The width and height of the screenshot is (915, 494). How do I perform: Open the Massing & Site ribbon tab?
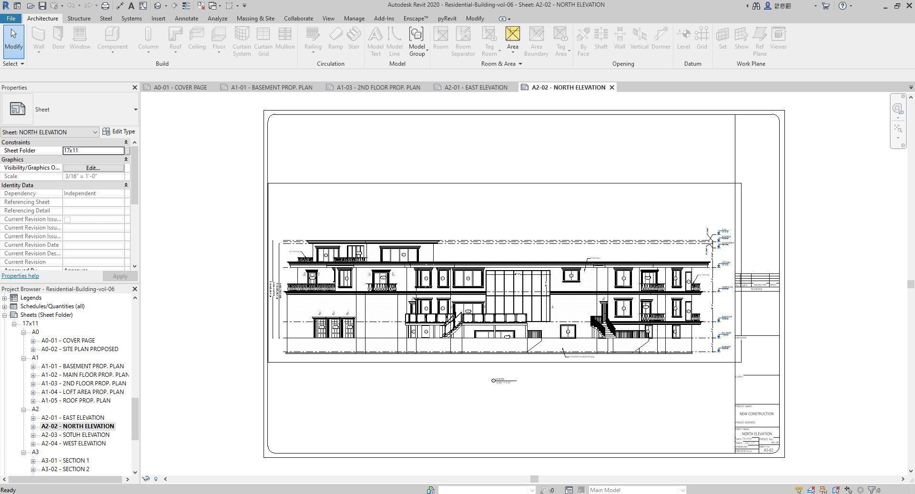coord(255,19)
